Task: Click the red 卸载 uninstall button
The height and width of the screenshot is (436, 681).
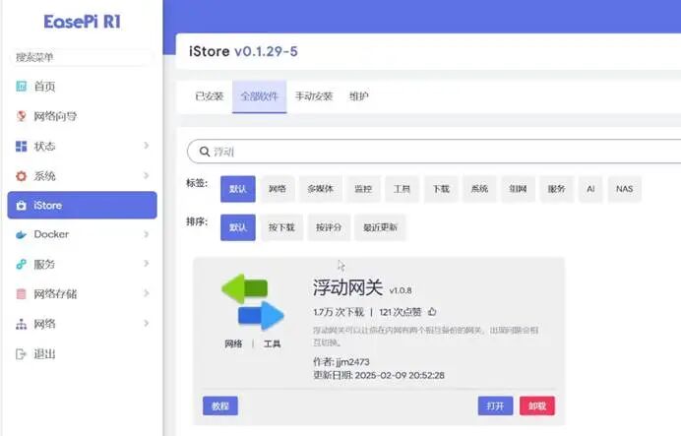Action: pos(537,405)
